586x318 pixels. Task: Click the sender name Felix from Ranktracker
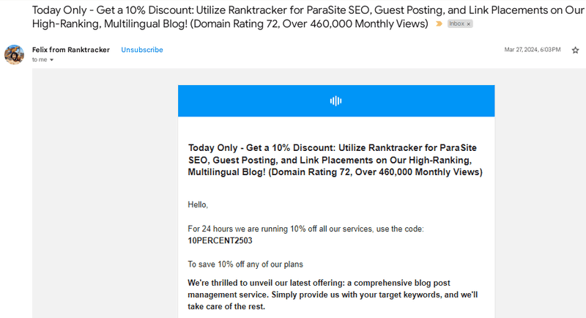71,50
